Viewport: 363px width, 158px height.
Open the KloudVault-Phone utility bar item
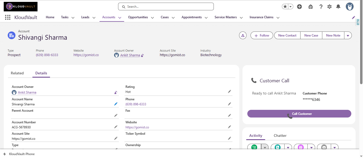(19, 154)
